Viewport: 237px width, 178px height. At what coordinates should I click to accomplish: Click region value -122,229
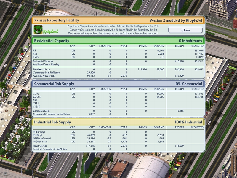click(x=179, y=76)
